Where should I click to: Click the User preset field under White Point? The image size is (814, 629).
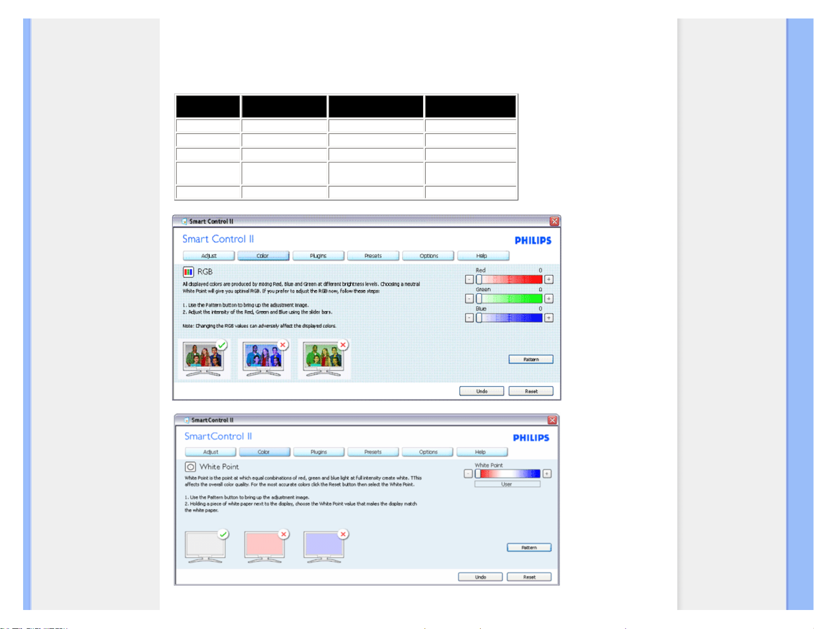click(507, 484)
